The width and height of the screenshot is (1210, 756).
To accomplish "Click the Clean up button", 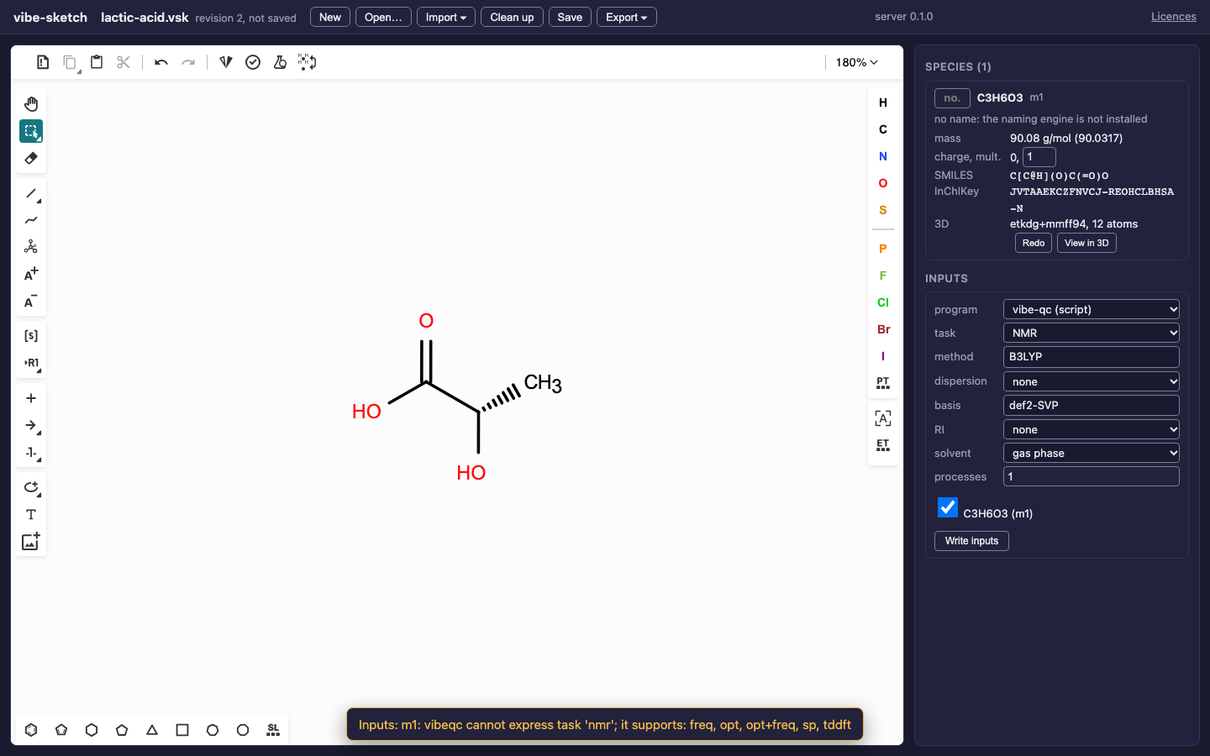I will pos(512,17).
